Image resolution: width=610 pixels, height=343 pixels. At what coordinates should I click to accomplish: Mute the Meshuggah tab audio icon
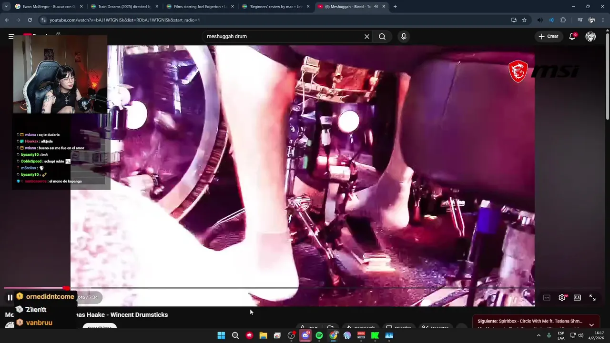click(376, 7)
